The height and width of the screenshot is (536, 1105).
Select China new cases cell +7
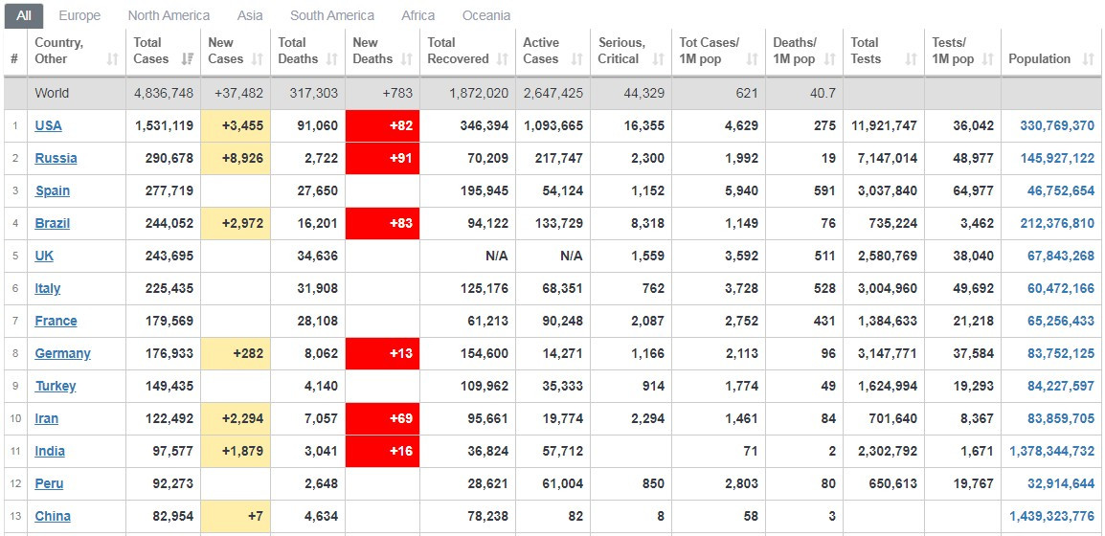point(237,516)
